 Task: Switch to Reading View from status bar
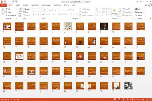[123, 99]
